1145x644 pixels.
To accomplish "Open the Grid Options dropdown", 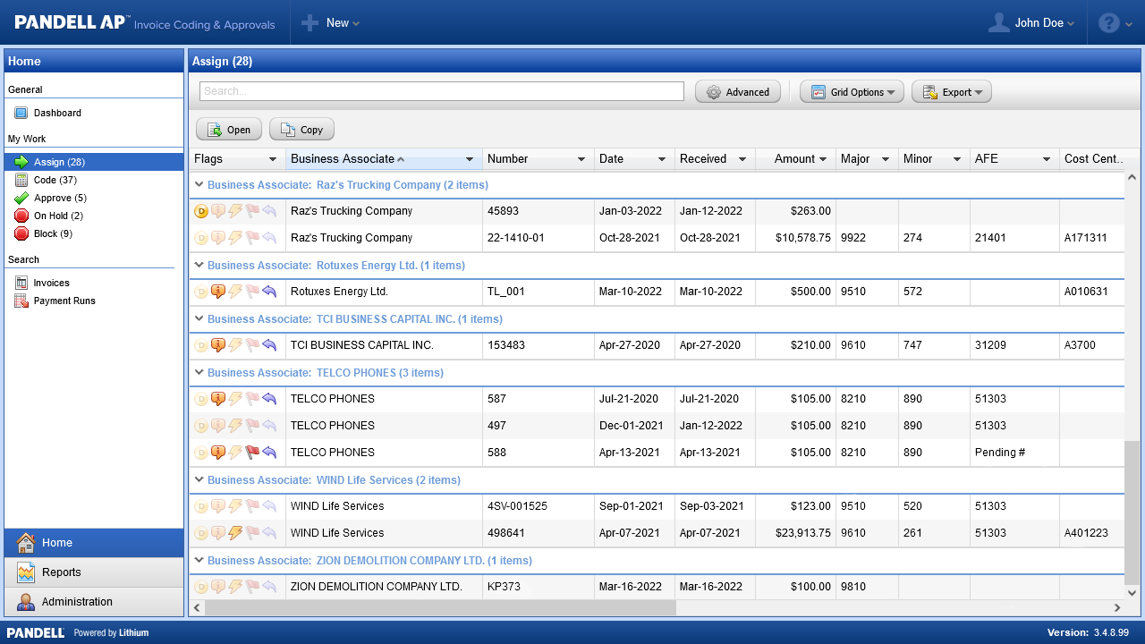I will [852, 92].
